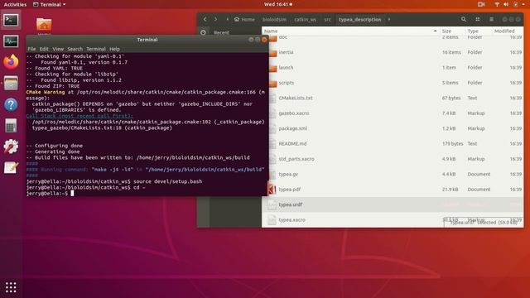Go forward in Files window
Image resolution: width=530 pixels, height=298 pixels.
click(215, 20)
